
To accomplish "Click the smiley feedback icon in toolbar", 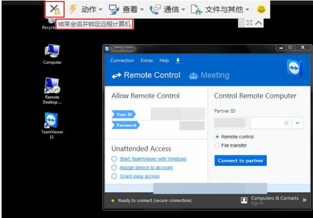I will coord(261,9).
